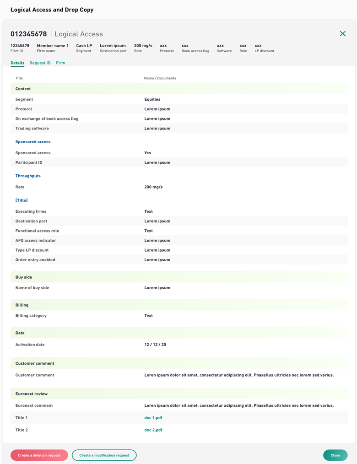This screenshot has width=357, height=464.
Task: Click the Cash LP segment value
Action: coord(84,46)
